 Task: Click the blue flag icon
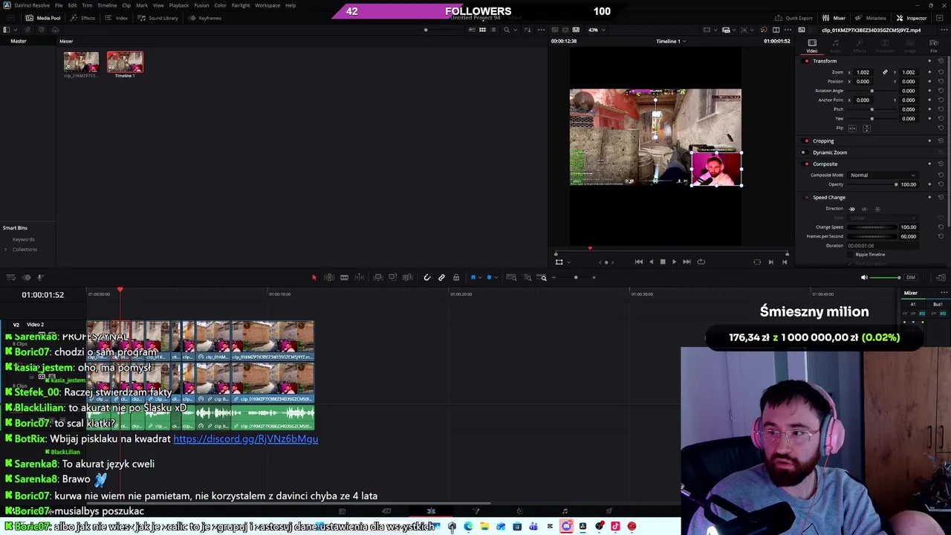(473, 277)
